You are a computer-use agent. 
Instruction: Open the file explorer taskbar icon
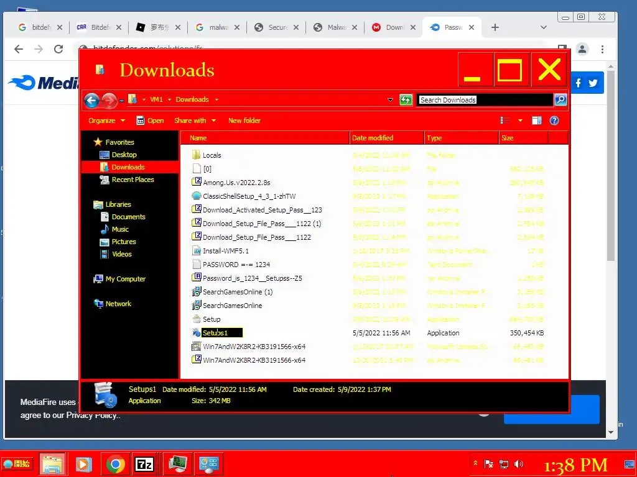tap(52, 464)
